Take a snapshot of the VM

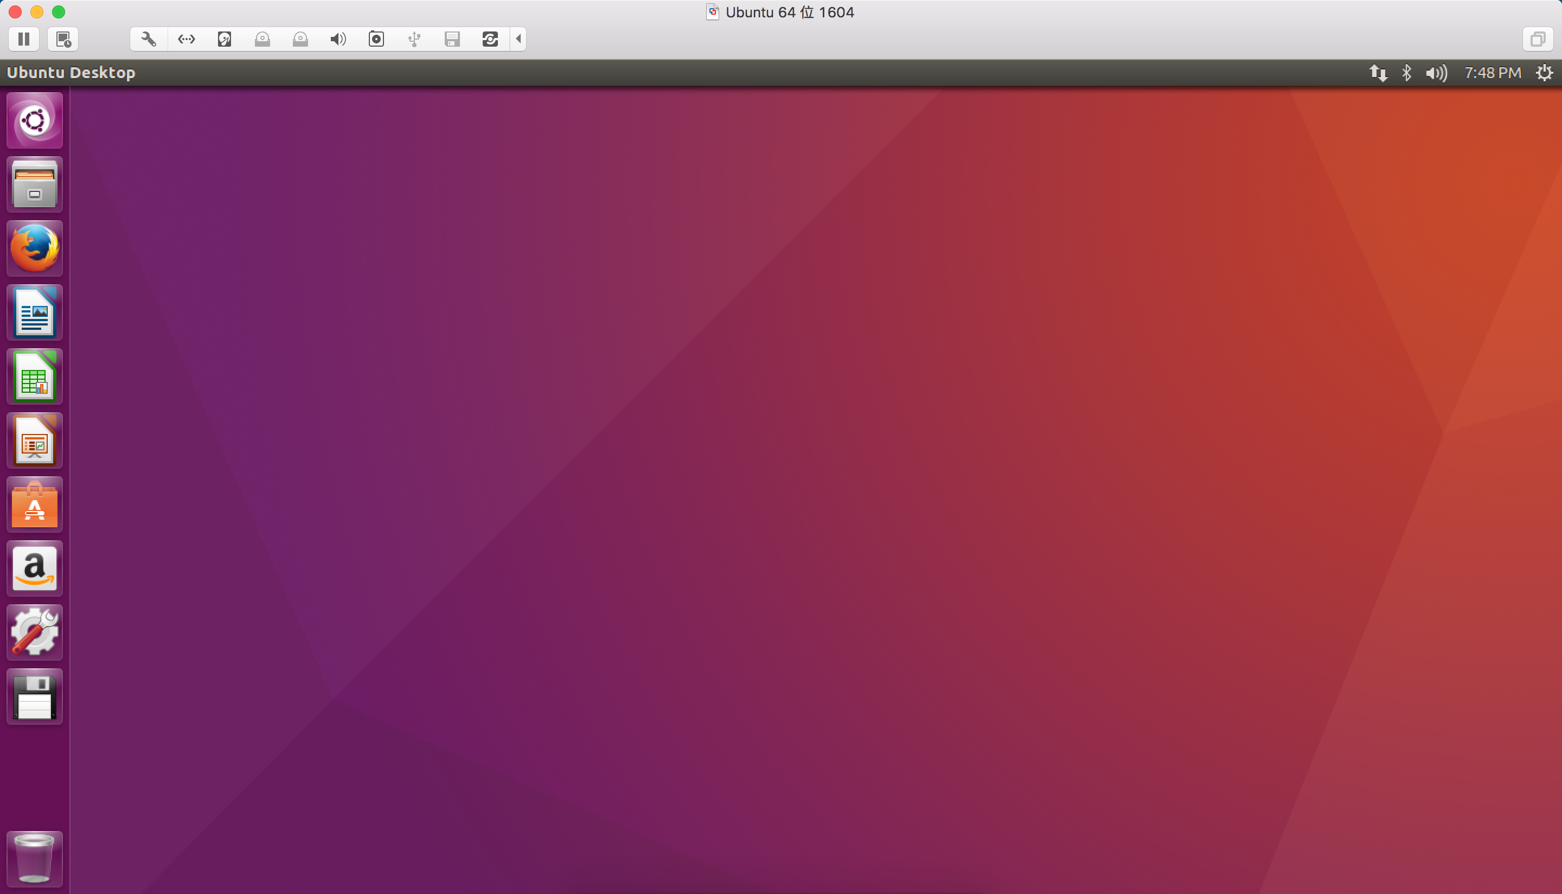63,39
